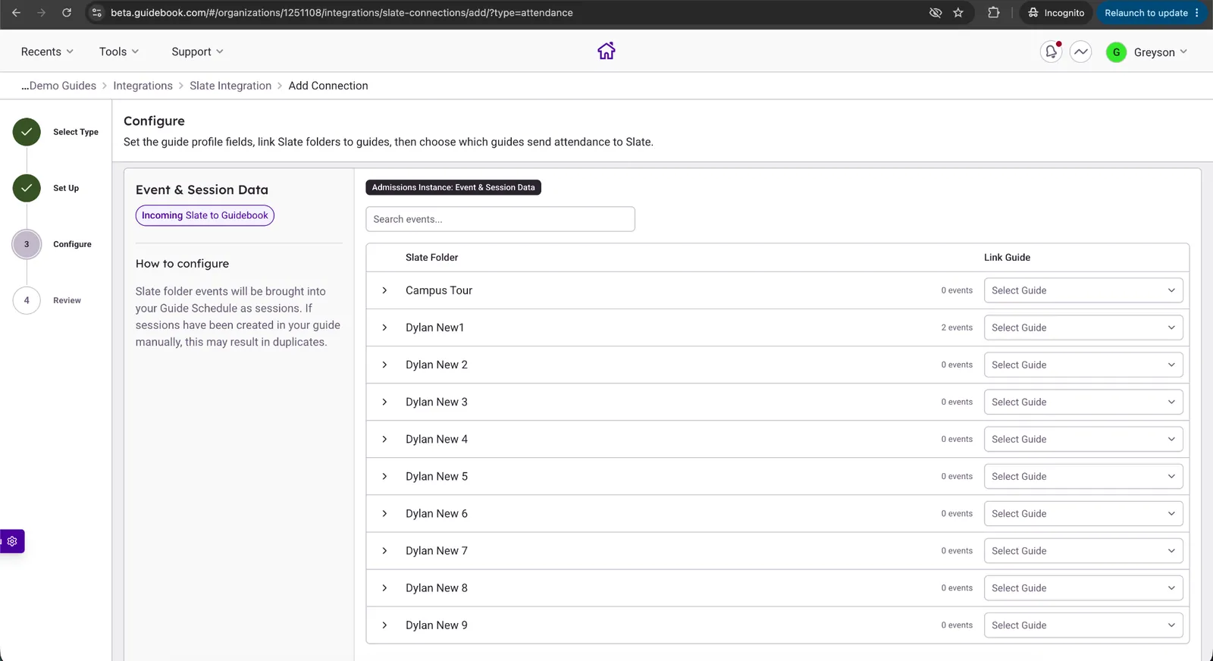Focus the Search events field

500,219
